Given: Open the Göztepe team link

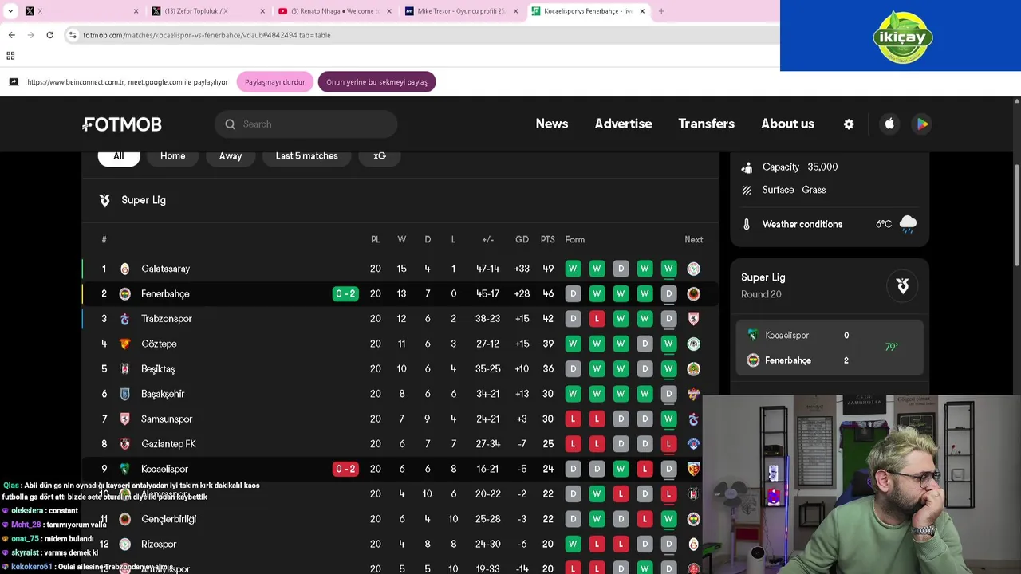Looking at the screenshot, I should click(x=159, y=344).
